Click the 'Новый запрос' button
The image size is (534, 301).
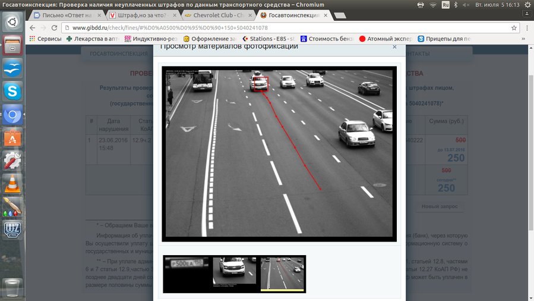(x=440, y=206)
